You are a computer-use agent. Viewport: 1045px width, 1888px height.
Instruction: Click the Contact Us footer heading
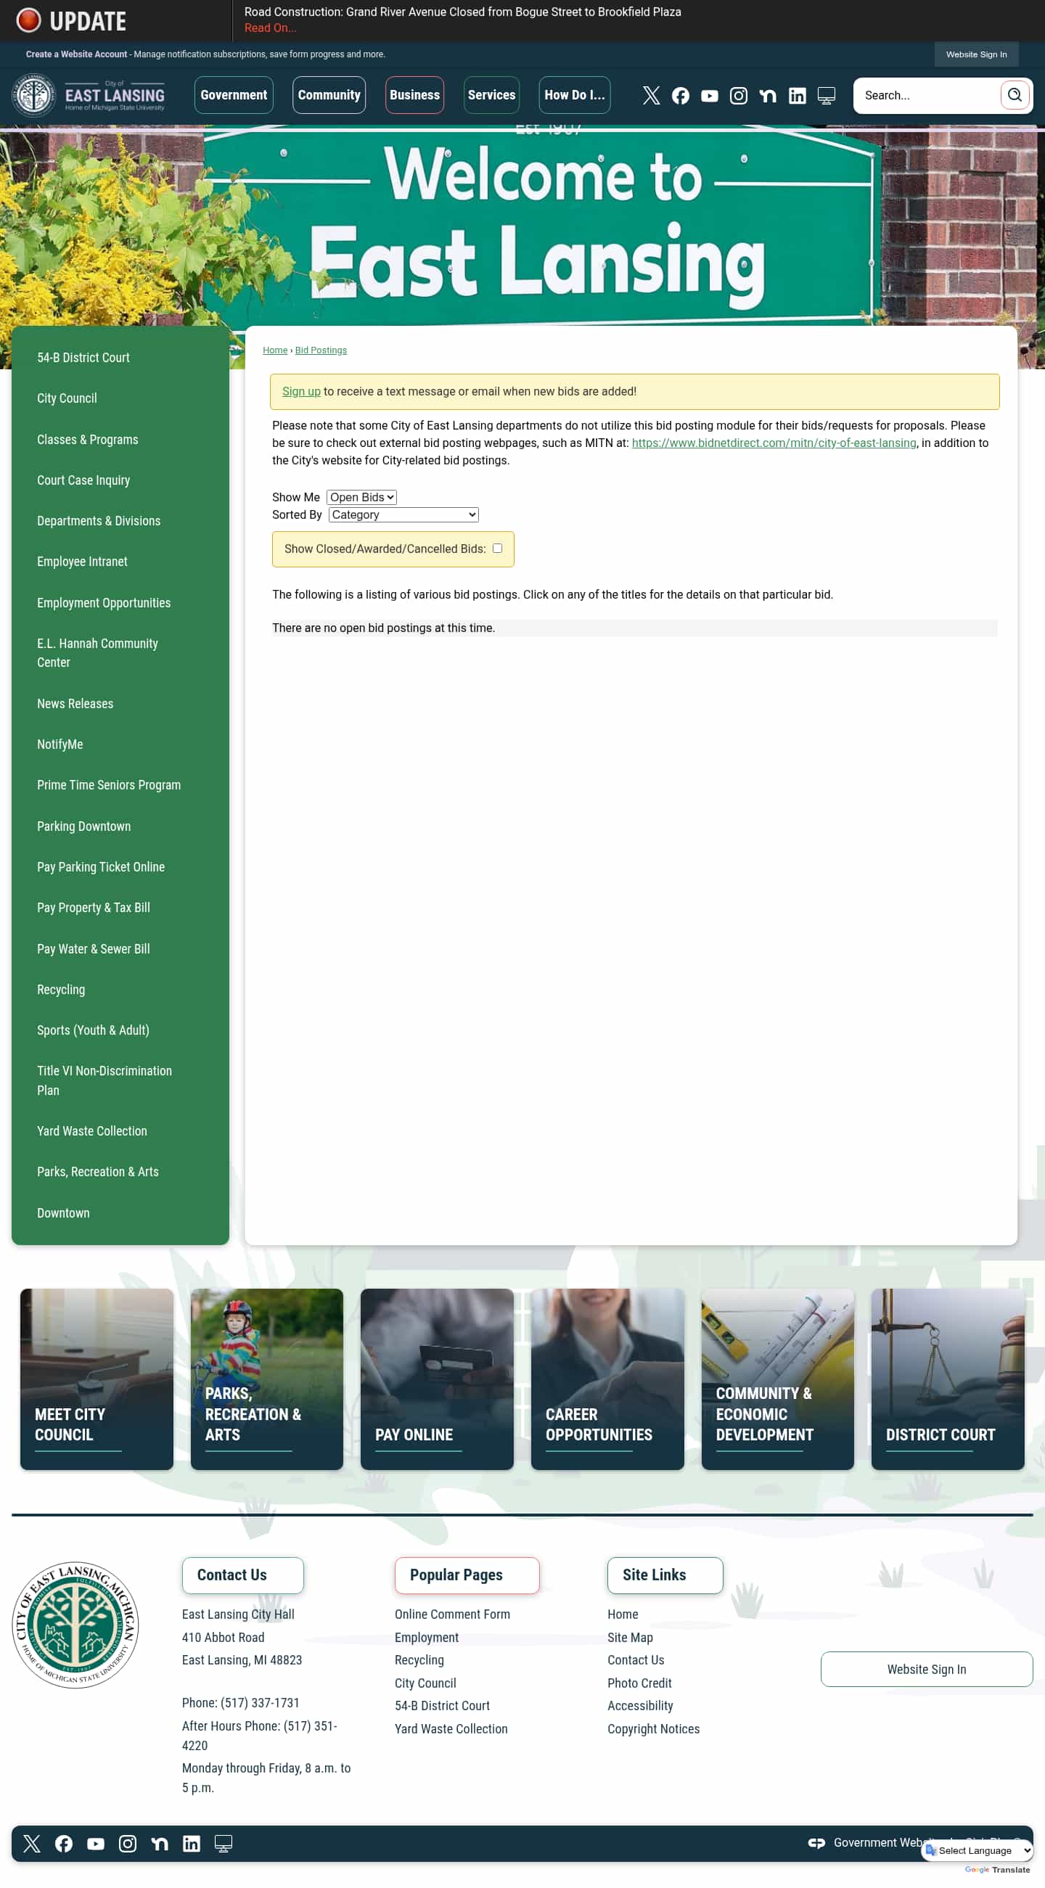click(x=242, y=1575)
